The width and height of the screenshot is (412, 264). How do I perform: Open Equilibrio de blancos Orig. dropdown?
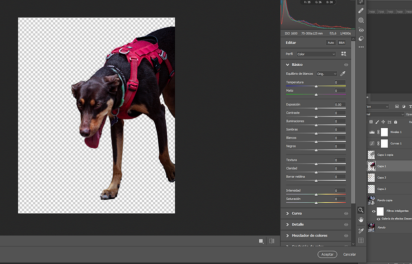pos(327,74)
